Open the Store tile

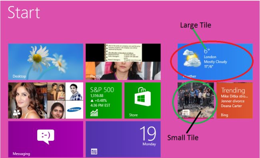tap(142, 100)
